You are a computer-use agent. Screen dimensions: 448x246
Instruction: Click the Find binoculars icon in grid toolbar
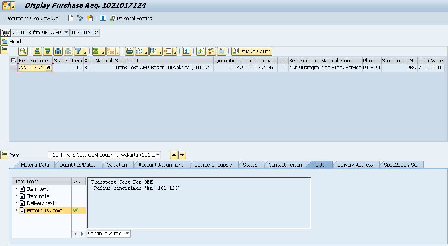[x=58, y=51]
